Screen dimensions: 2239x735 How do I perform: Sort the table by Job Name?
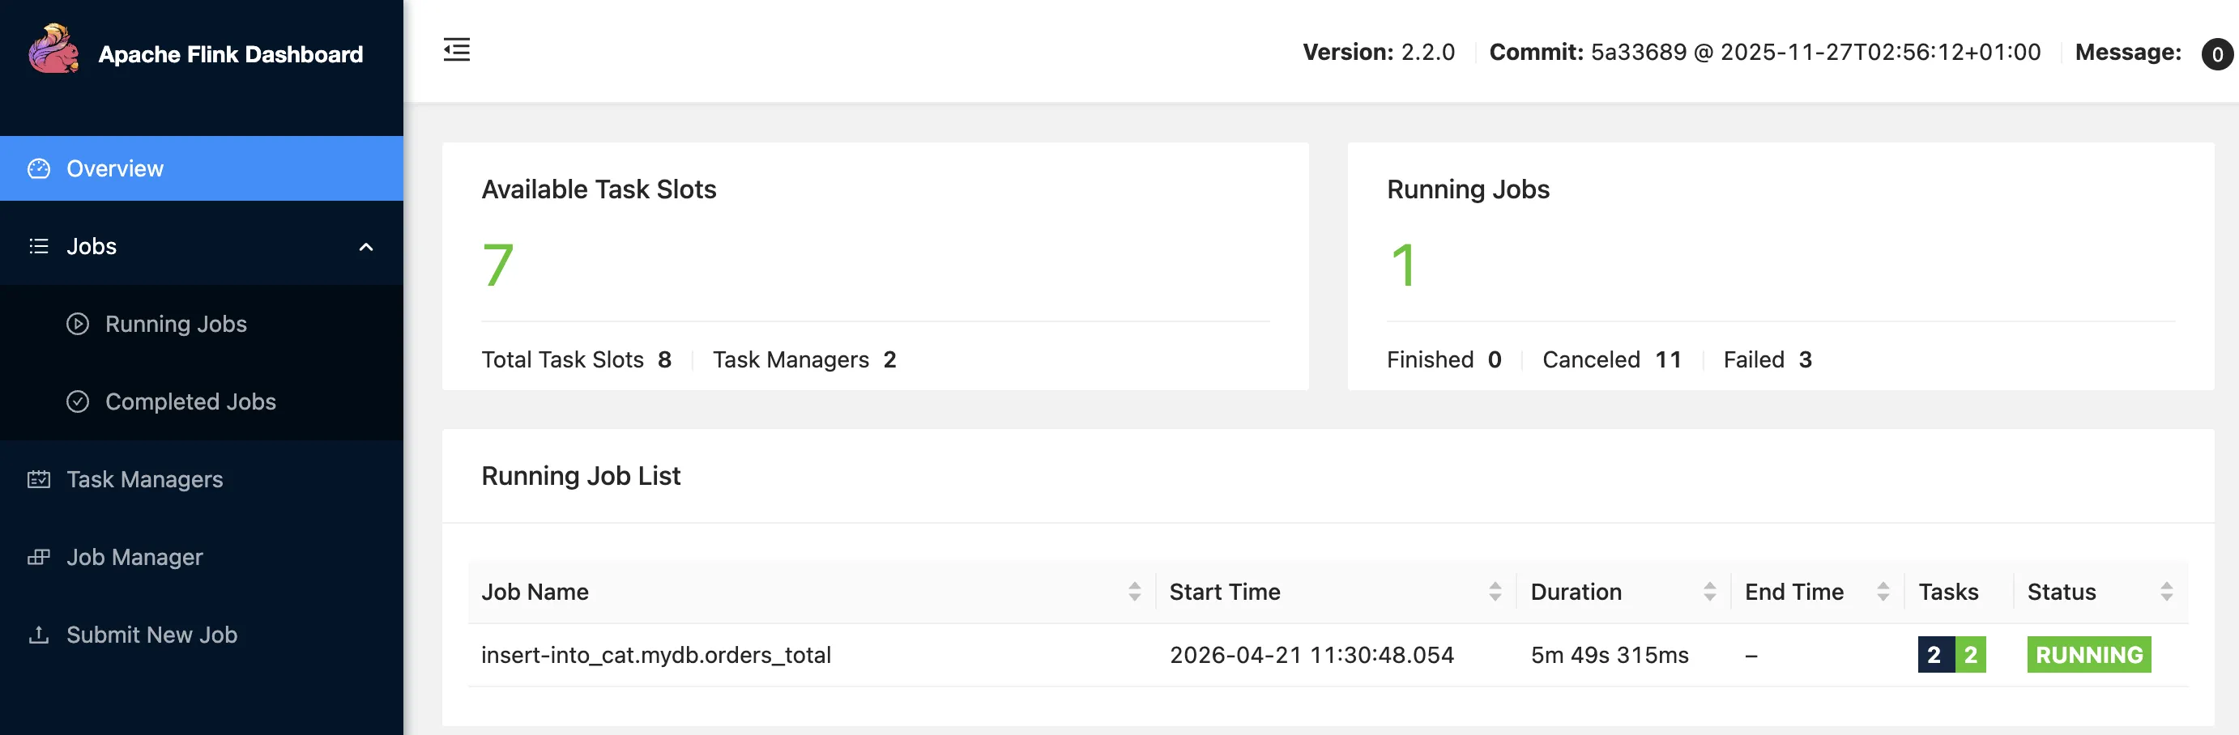pos(1135,592)
